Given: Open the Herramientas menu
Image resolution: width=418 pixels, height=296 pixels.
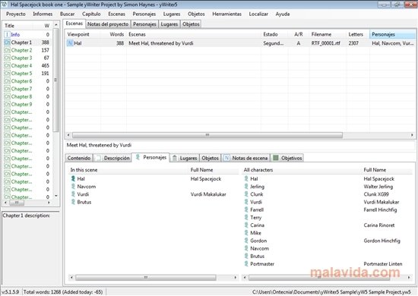Looking at the screenshot, I should coord(227,14).
